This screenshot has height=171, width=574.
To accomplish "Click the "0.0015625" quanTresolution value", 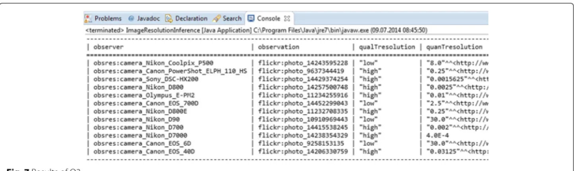I will 457,79.
